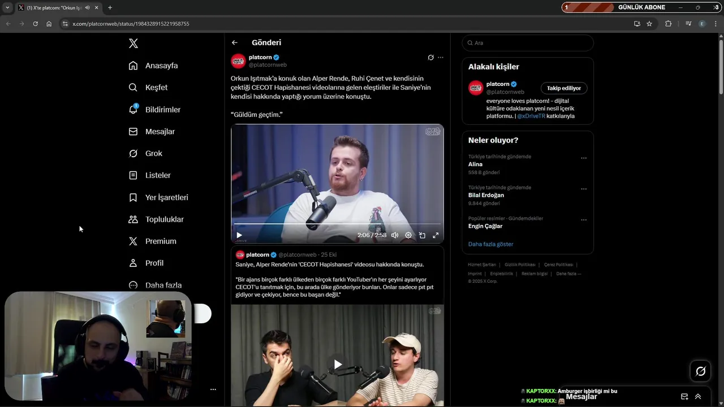Open Çerez Politikası footer link
Image resolution: width=724 pixels, height=407 pixels.
point(558,265)
